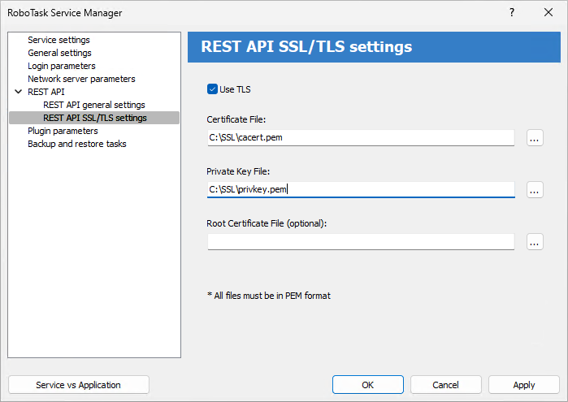Click into the Private Key File path field
Image resolution: width=568 pixels, height=402 pixels.
(x=361, y=189)
